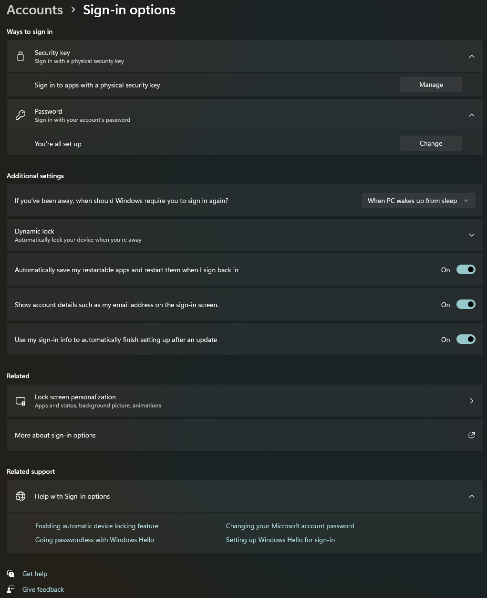Click the external link icon for sign-in options
Screen dimensions: 487x598
(x=471, y=435)
